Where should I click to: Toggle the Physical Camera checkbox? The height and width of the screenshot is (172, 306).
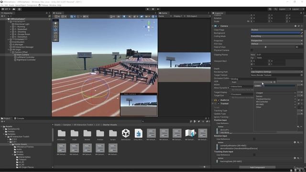252,50
